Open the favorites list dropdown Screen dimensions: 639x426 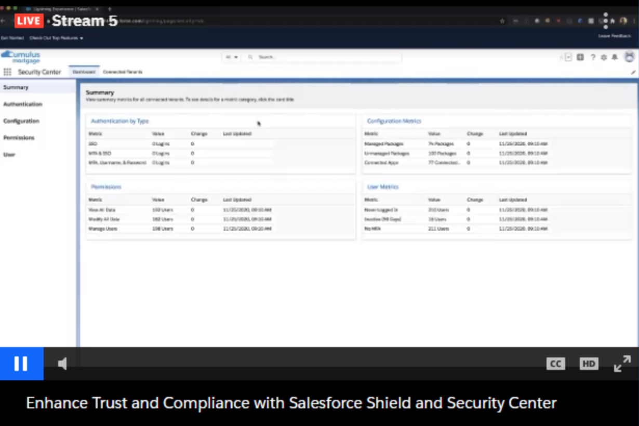click(x=568, y=57)
